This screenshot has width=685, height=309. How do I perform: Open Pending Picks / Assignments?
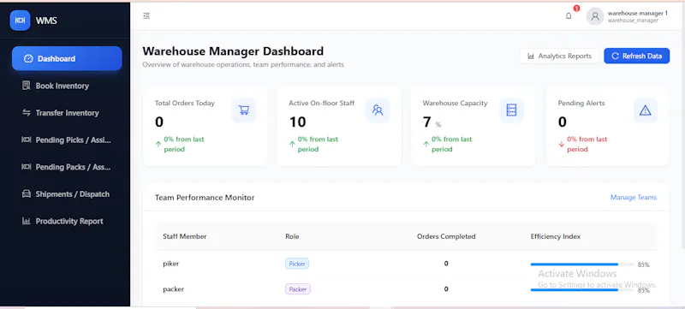click(x=67, y=140)
